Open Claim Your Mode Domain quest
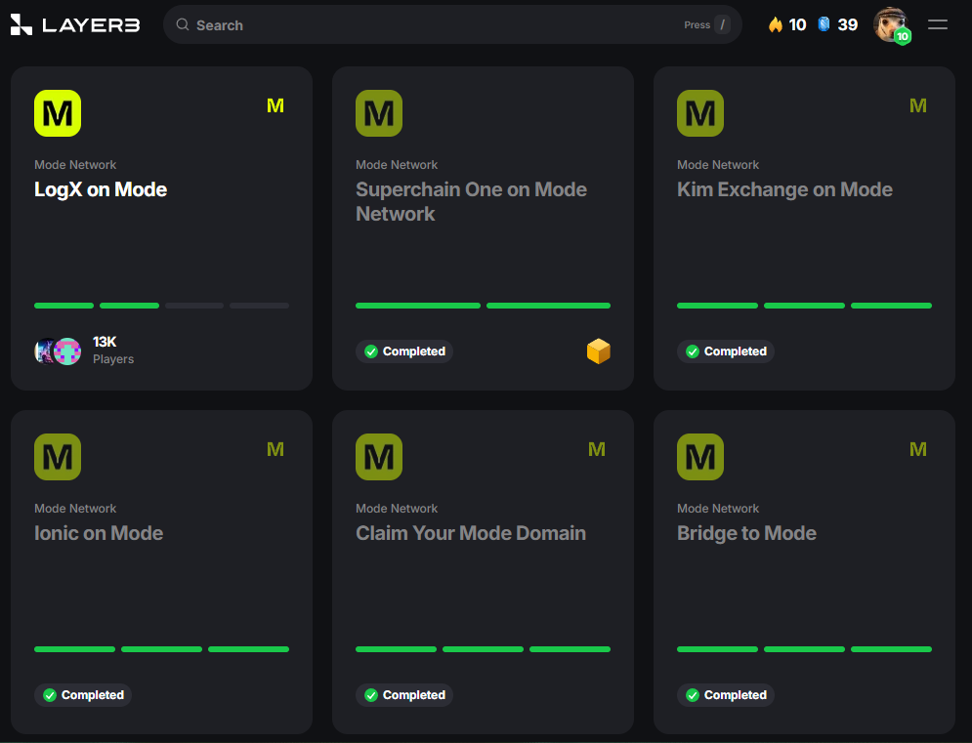The height and width of the screenshot is (743, 972). 471,533
